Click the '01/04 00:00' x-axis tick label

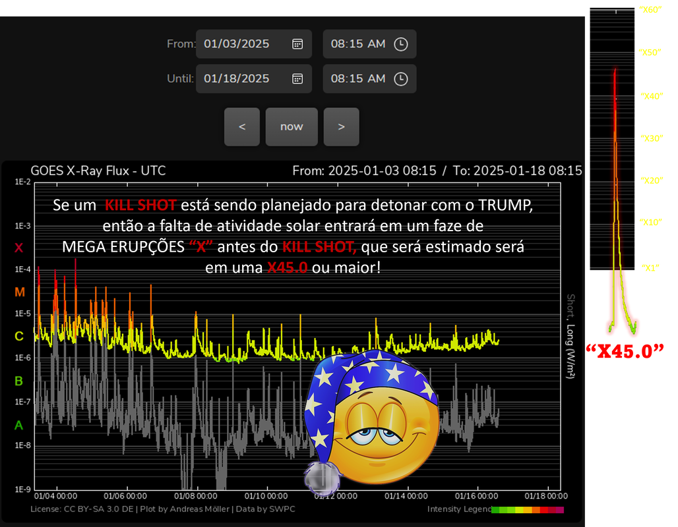[55, 496]
